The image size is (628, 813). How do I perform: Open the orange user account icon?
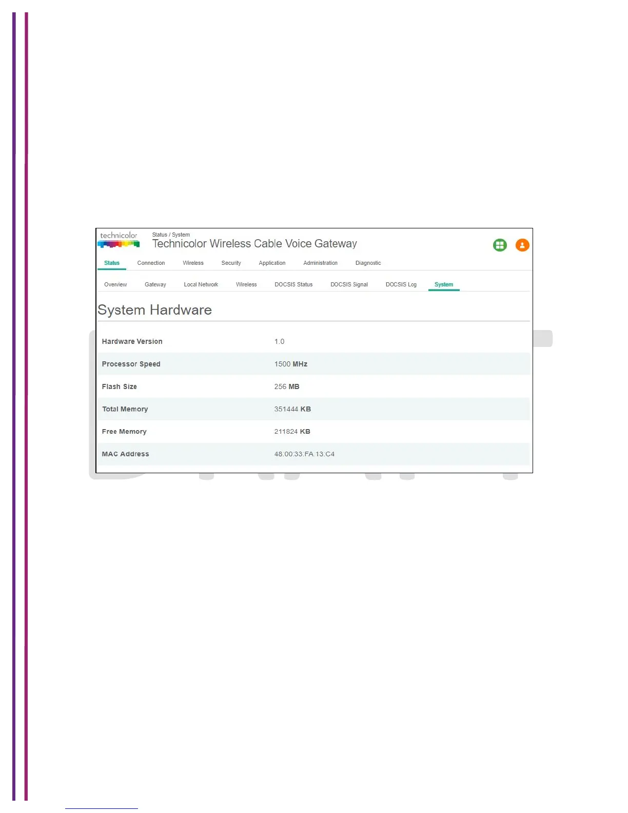point(522,245)
